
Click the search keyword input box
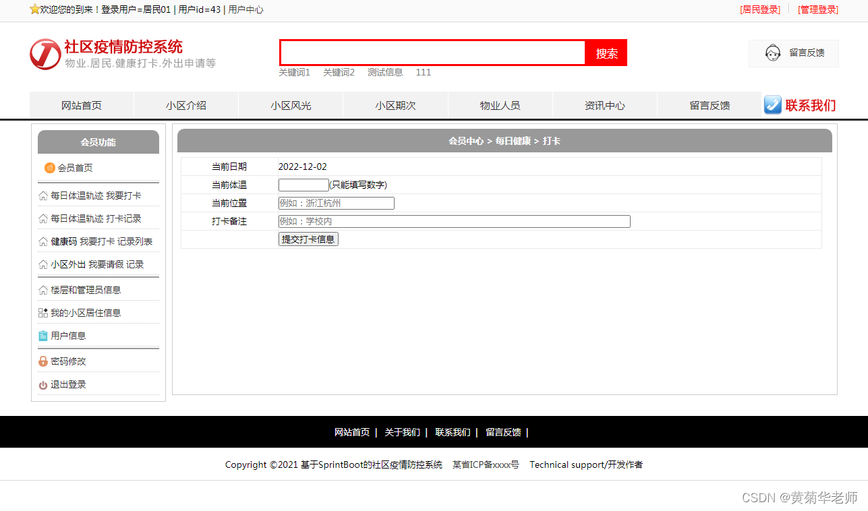pos(433,53)
